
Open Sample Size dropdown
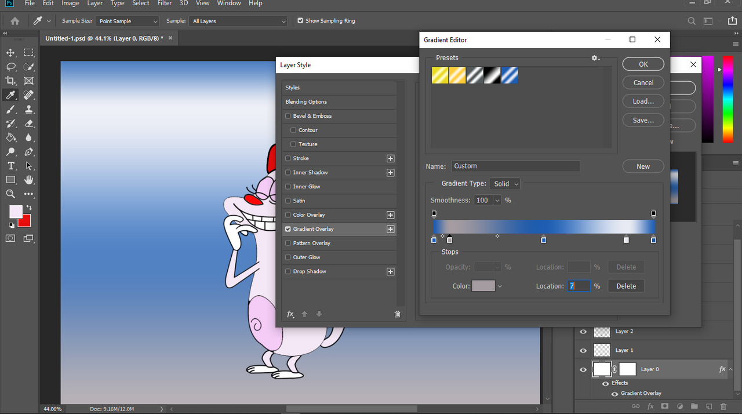[x=127, y=21]
